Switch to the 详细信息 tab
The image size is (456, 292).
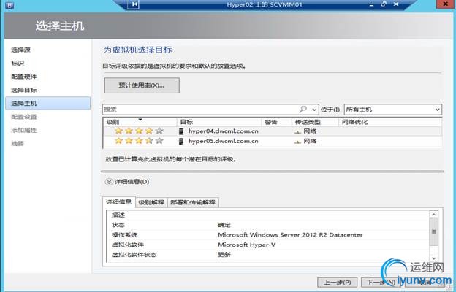click(118, 202)
